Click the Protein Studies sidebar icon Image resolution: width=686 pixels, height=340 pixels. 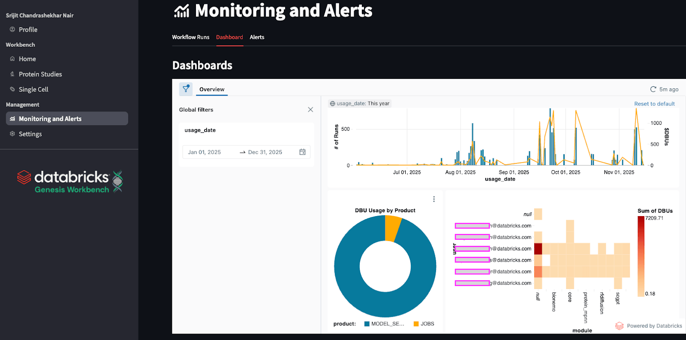click(x=12, y=74)
